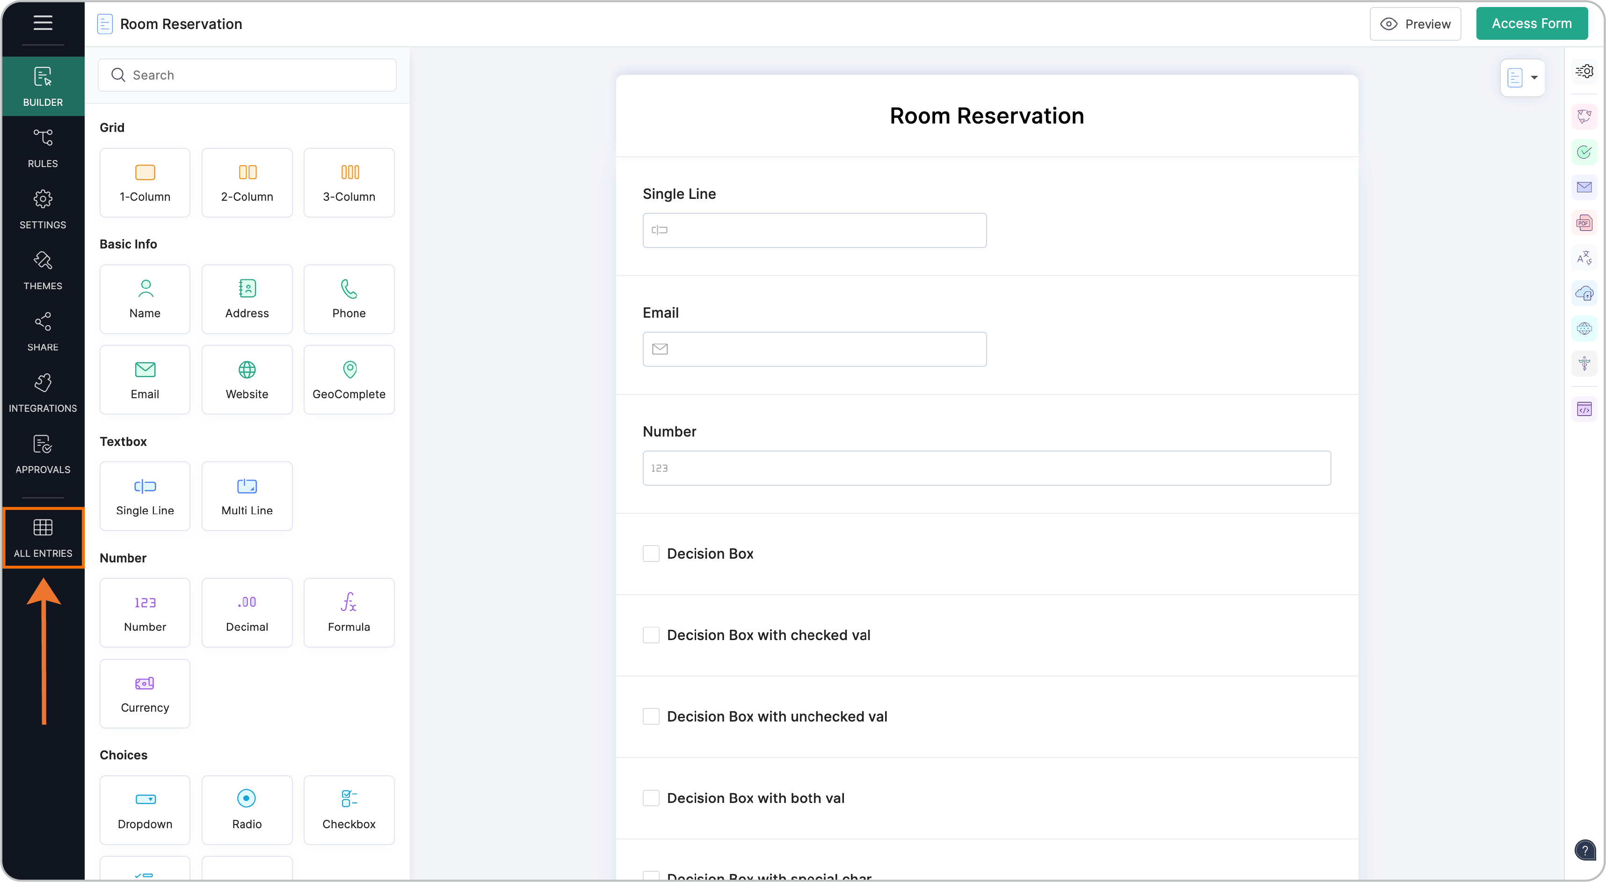Add the Dropdown field from Choices
This screenshot has height=882, width=1606.
145,809
